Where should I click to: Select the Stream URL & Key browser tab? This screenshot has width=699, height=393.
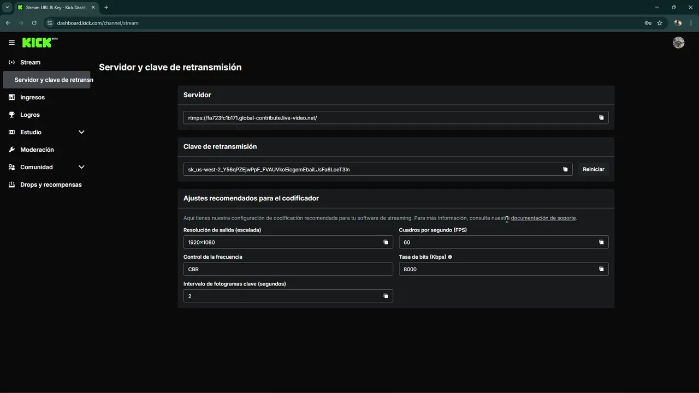tap(56, 8)
